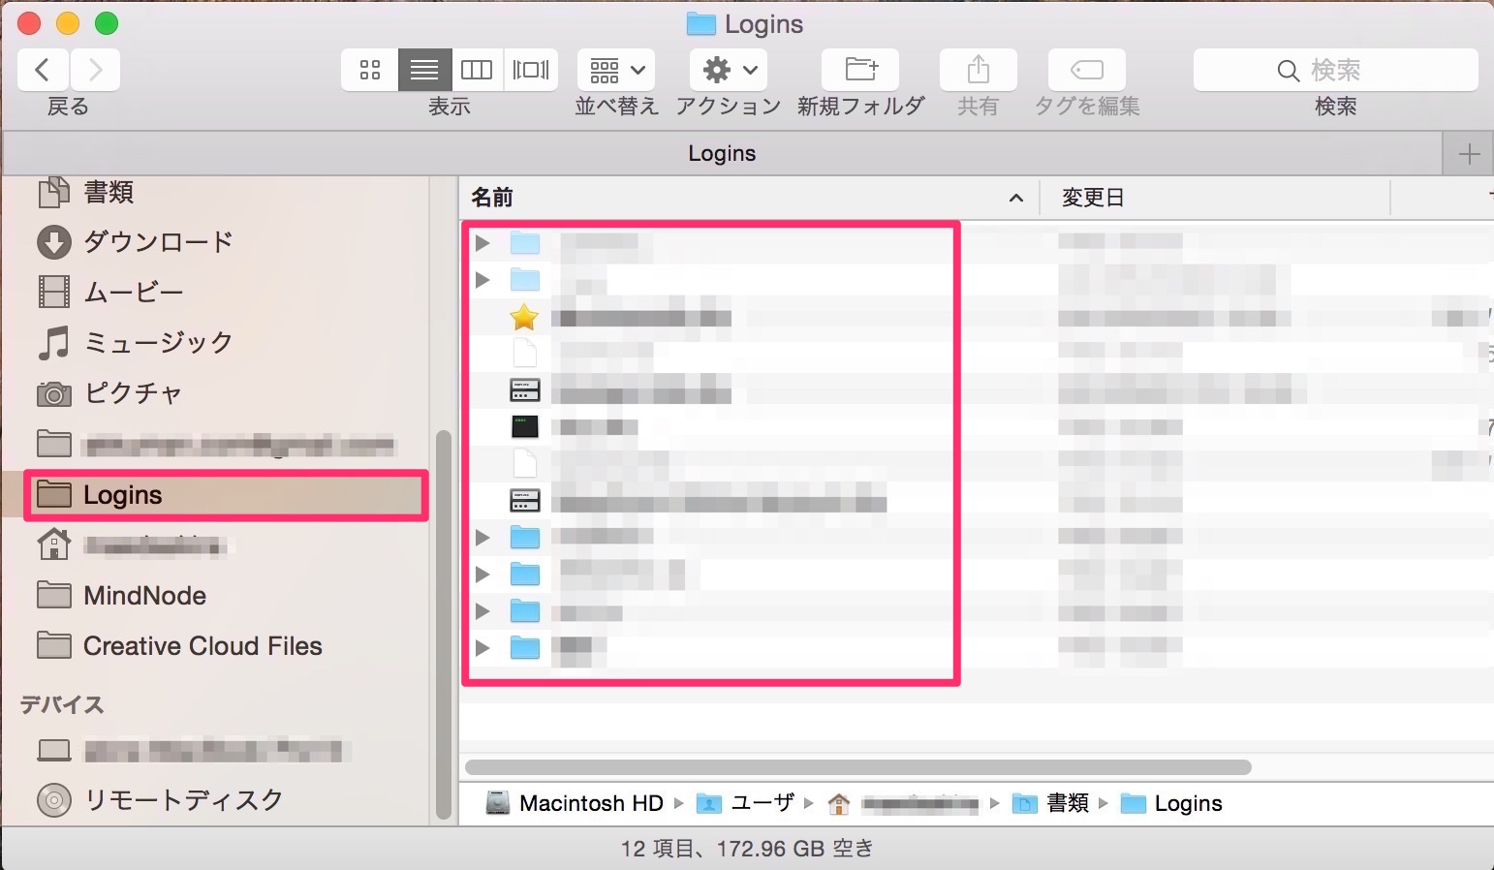Click Logins in the path bar
This screenshot has height=870, width=1494.
pyautogui.click(x=1172, y=803)
